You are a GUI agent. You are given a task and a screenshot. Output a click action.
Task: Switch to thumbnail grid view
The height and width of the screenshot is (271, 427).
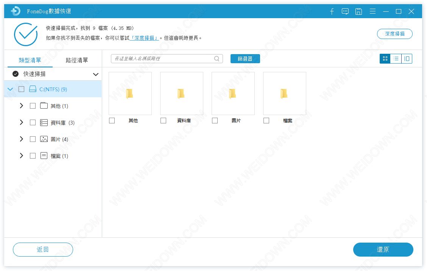click(x=385, y=59)
